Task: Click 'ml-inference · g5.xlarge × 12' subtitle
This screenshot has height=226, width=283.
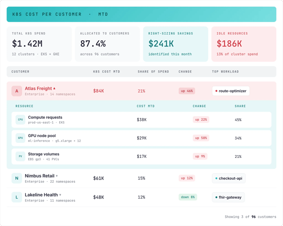Action: point(54,141)
